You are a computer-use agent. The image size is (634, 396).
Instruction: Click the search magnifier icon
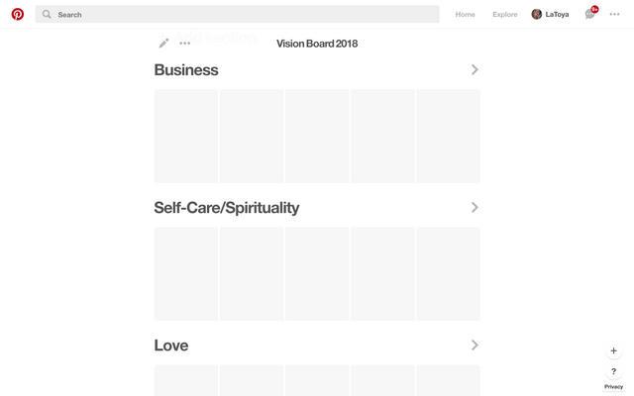47,15
